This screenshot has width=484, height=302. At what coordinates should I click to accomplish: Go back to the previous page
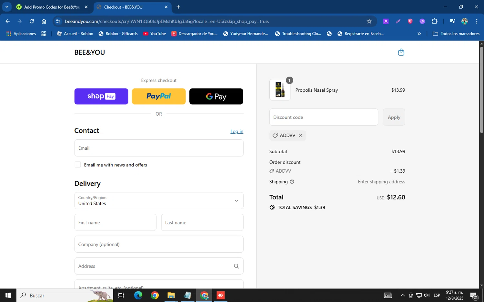[x=7, y=21]
